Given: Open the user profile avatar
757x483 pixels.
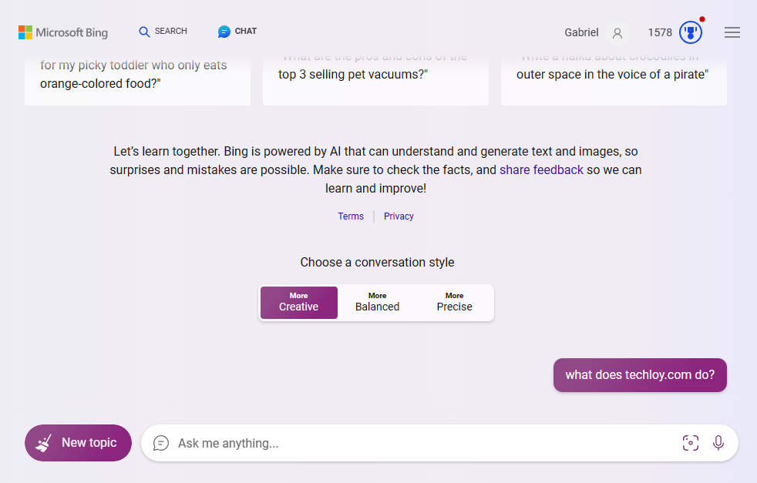Looking at the screenshot, I should 617,32.
